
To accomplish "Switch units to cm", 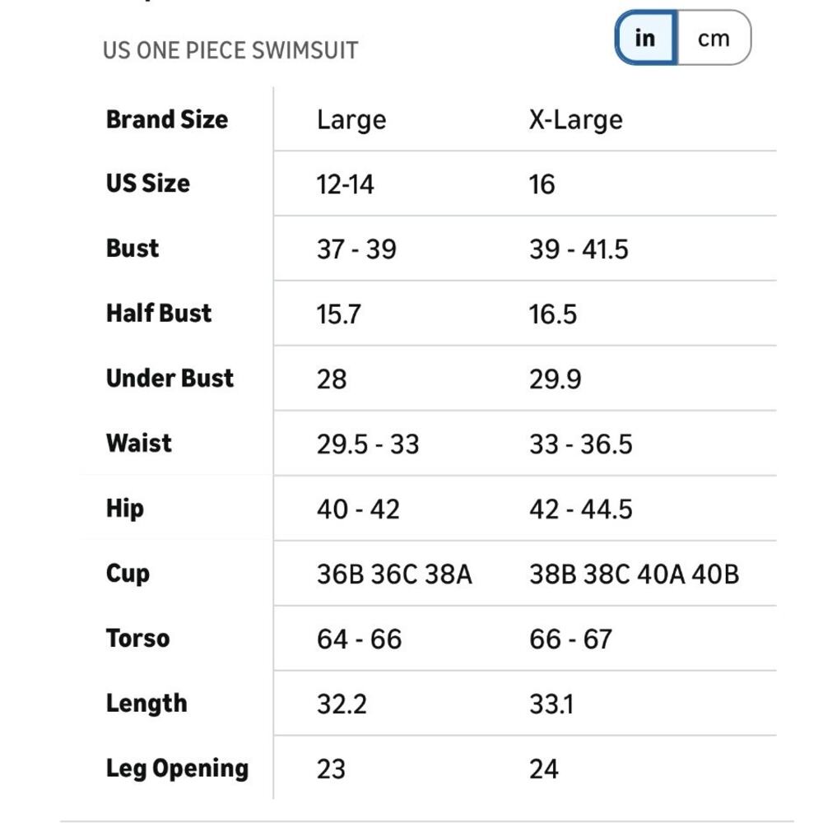I will 714,39.
